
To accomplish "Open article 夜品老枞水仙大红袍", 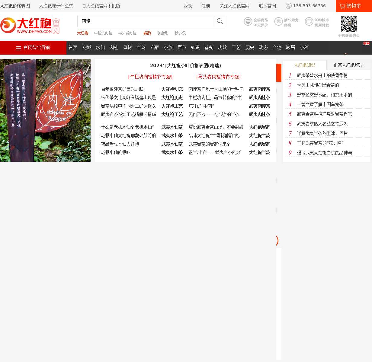I will (x=120, y=144).
